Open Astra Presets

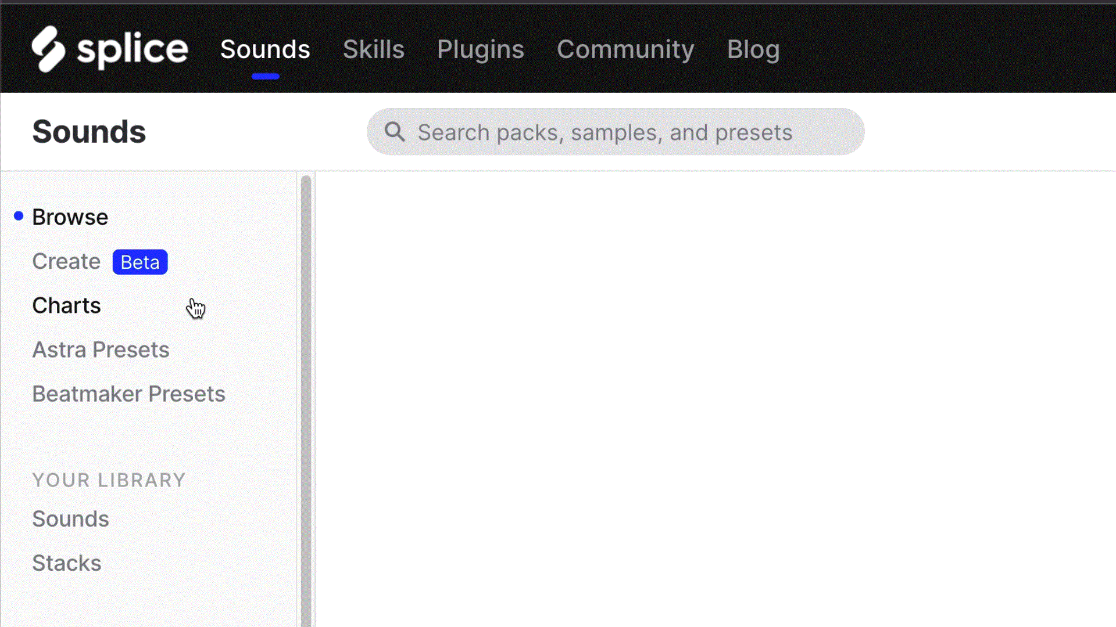coord(101,349)
